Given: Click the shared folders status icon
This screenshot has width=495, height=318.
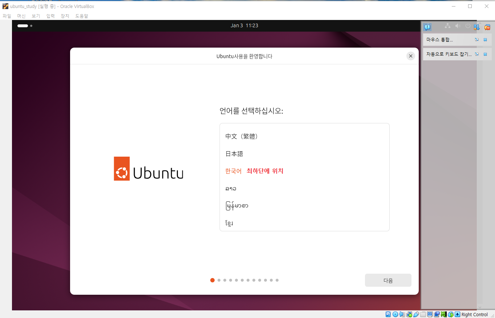Looking at the screenshot, I should point(423,314).
